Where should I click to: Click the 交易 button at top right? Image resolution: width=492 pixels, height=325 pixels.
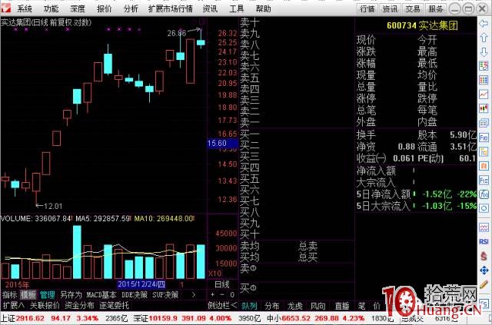413,9
